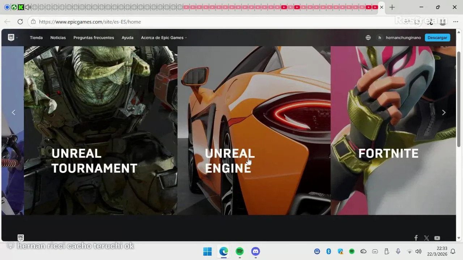
Task: Open the Ayuda page
Action: click(x=127, y=38)
